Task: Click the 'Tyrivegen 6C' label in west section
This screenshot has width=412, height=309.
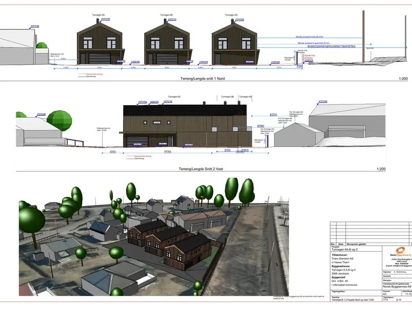Action: click(174, 97)
